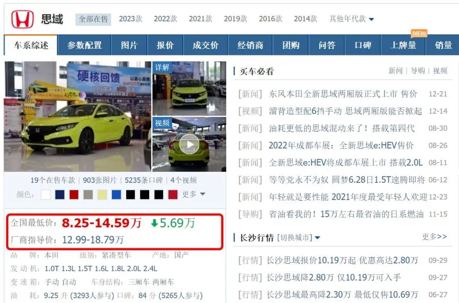The height and width of the screenshot is (303, 459).
Task: Open 长沙思域降2.80万 article
Action: click(333, 278)
